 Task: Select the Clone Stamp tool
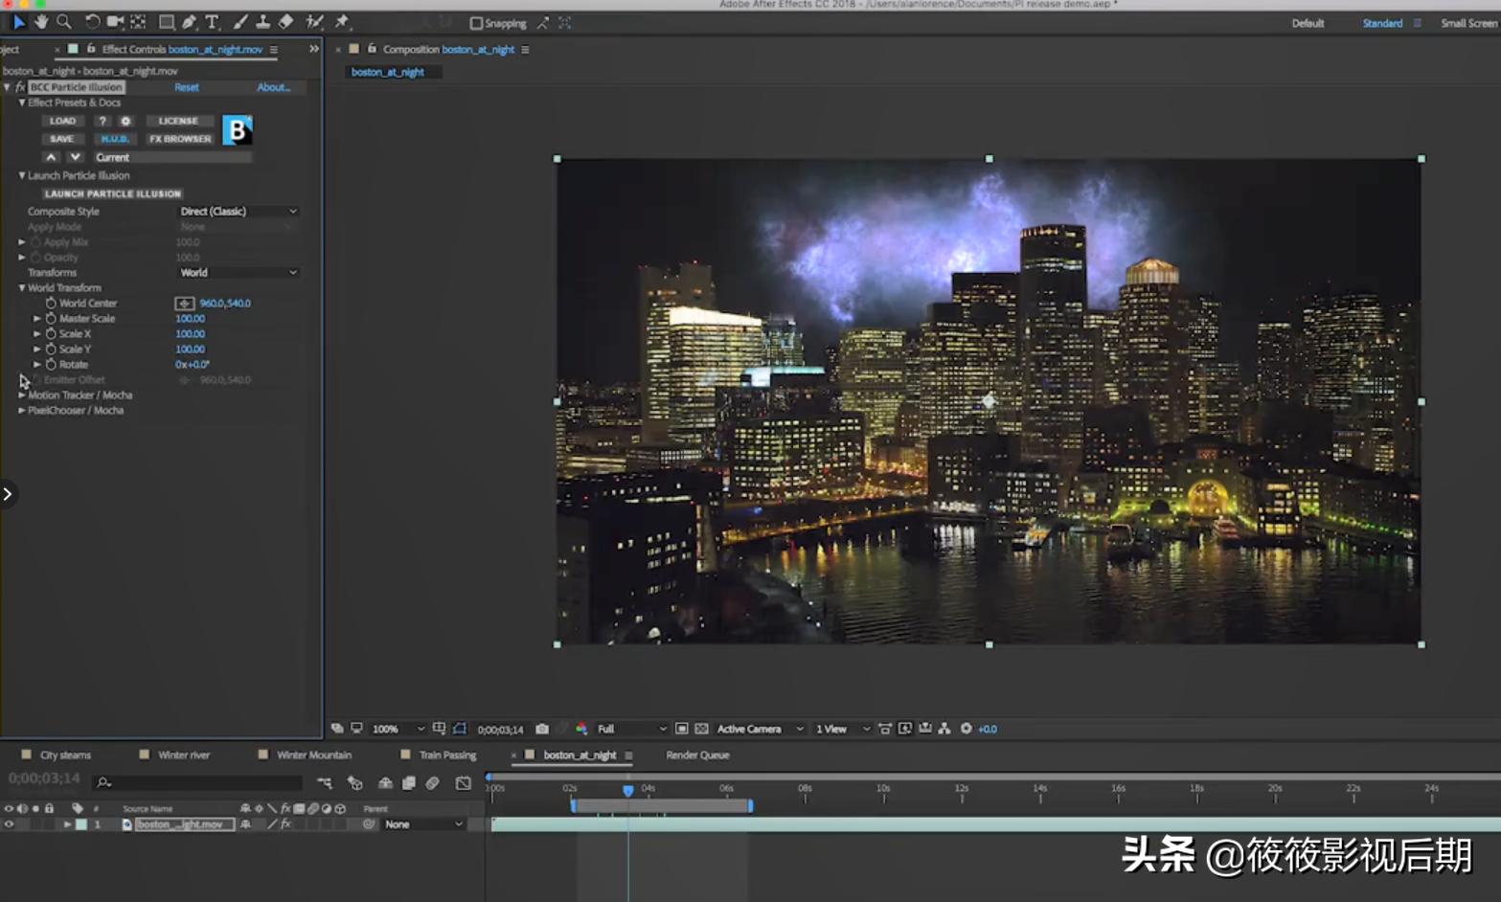point(262,21)
